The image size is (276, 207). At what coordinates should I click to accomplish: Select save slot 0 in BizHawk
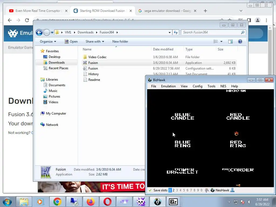click(202, 190)
